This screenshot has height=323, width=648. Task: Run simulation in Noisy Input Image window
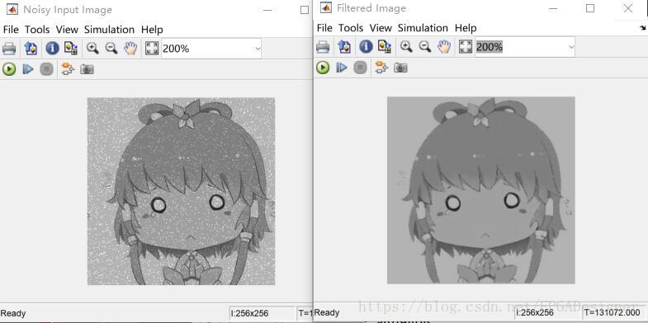9,69
